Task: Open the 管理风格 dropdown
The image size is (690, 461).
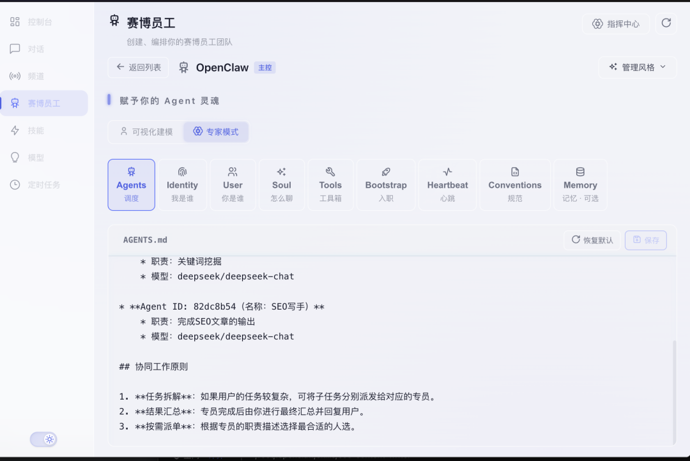Action: 637,67
